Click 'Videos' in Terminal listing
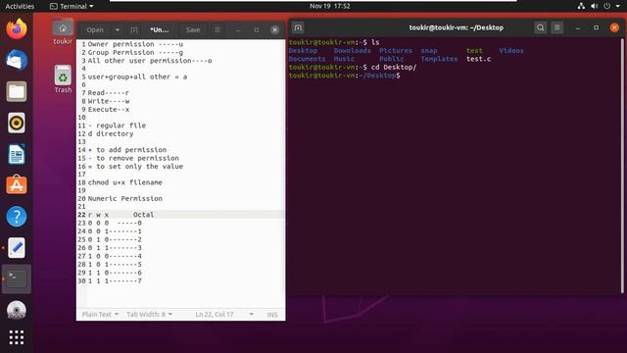Image resolution: width=627 pixels, height=353 pixels. point(511,50)
